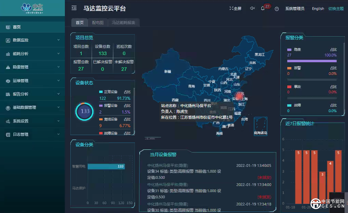Expand the 运维管理 menu chevron
This screenshot has width=348, height=213.
[x=59, y=80]
